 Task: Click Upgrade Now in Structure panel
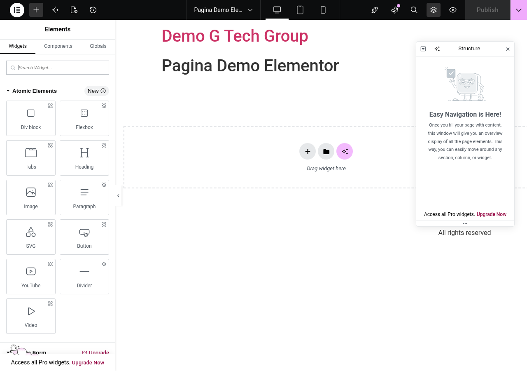tap(492, 214)
